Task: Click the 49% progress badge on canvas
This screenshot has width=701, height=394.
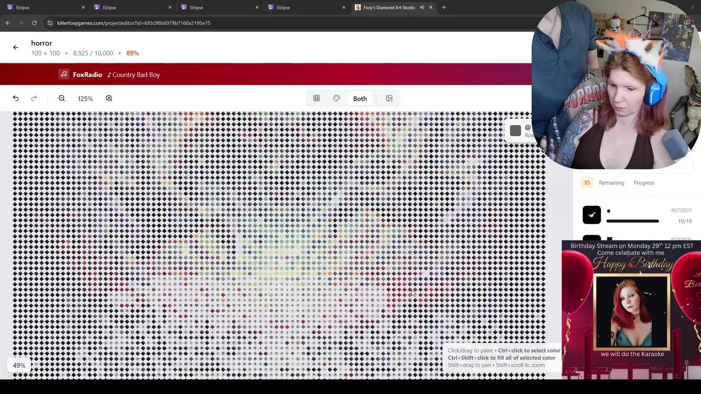Action: click(x=19, y=366)
